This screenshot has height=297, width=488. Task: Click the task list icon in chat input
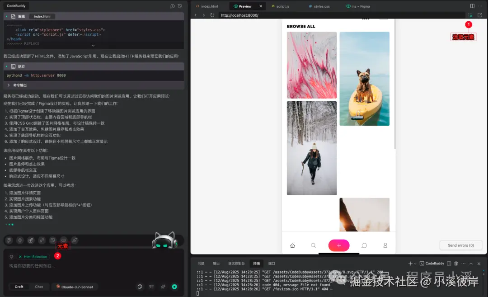[151, 287]
